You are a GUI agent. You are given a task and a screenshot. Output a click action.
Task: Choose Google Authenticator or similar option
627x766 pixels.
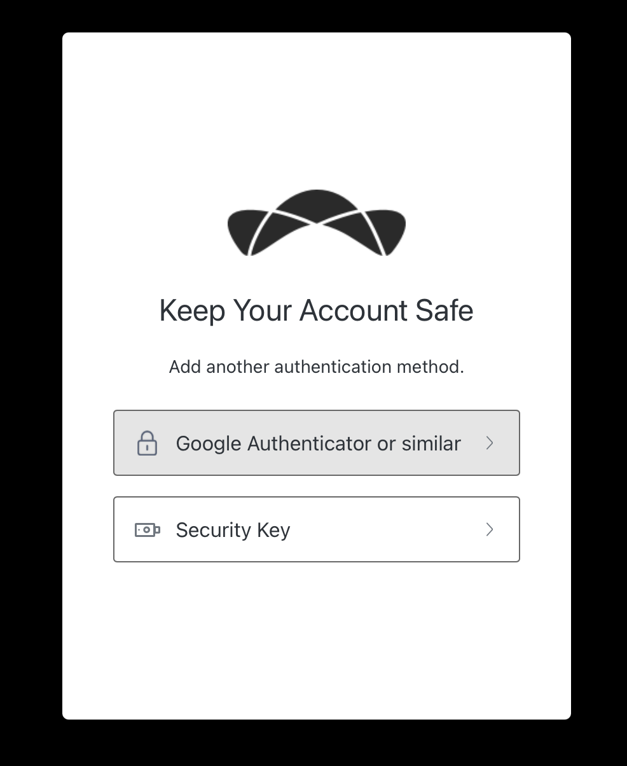tap(317, 443)
